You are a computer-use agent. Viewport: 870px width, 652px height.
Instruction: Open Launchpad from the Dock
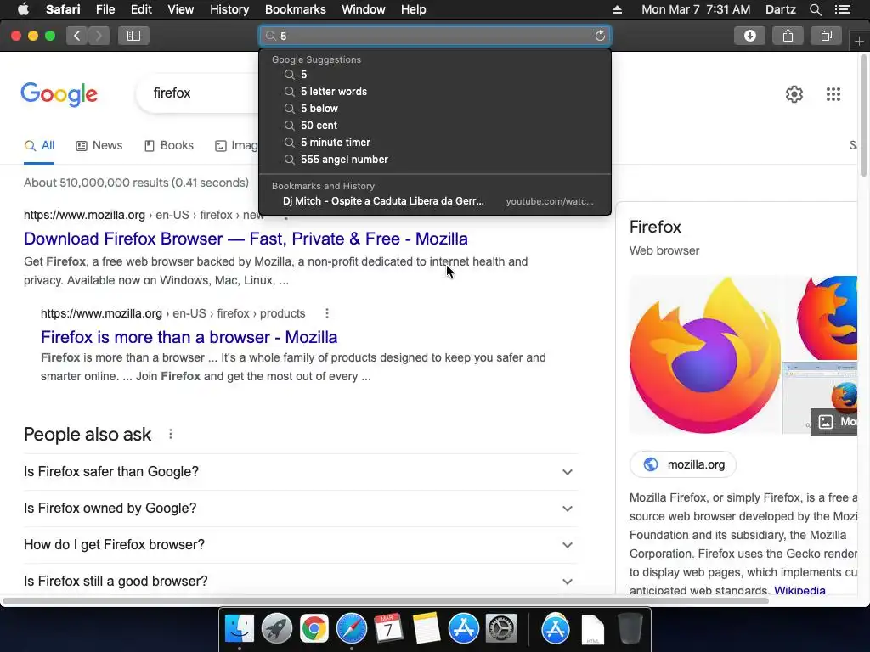click(x=277, y=628)
